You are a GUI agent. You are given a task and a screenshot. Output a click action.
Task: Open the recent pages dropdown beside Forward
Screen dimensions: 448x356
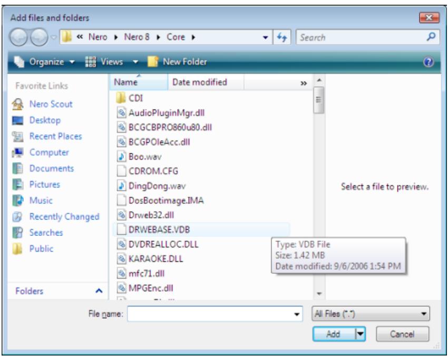(53, 37)
